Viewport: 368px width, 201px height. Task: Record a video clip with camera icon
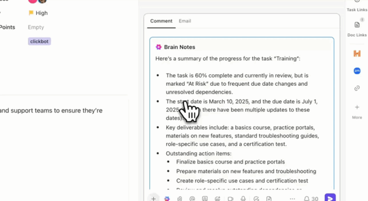[230, 198]
